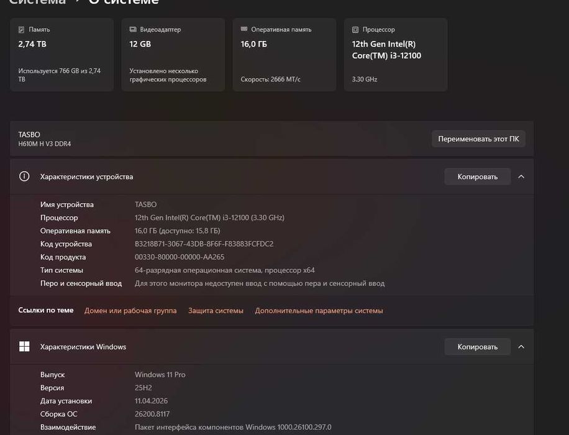Click the OS build 26200.8117
Viewport: 569px width, 435px height.
pos(152,414)
